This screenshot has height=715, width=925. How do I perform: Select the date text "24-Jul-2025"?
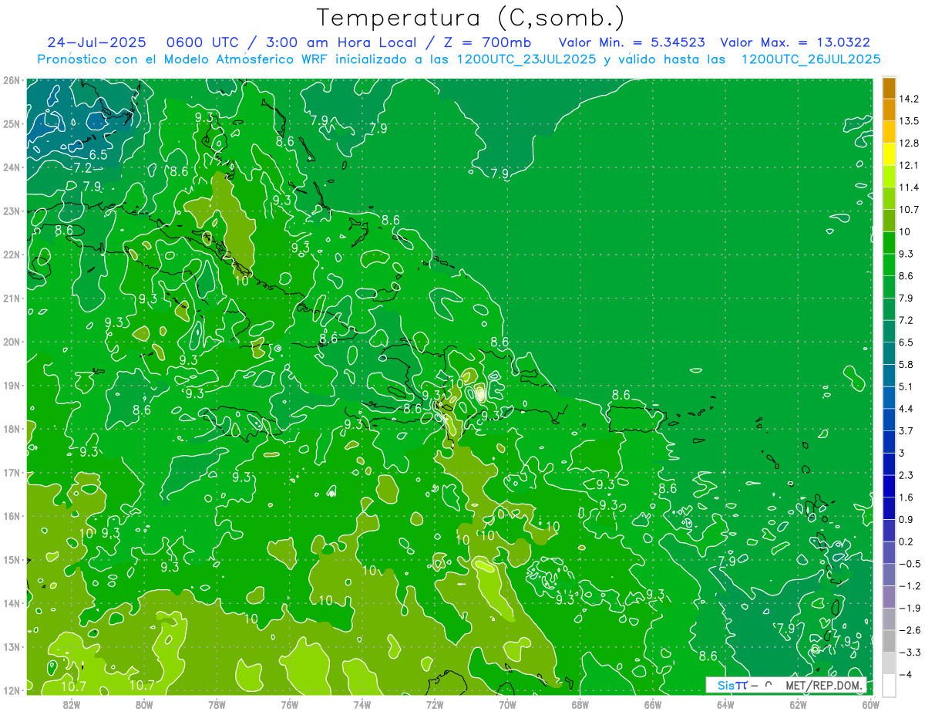[97, 42]
